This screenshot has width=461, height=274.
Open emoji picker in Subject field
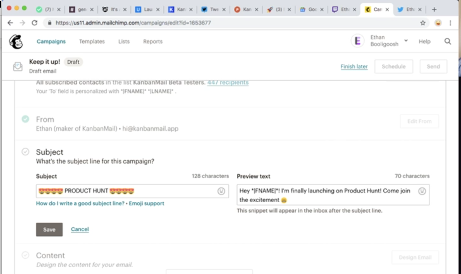pyautogui.click(x=221, y=191)
